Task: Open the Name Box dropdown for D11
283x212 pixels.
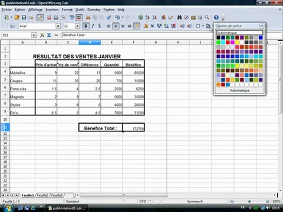Action: click(34, 35)
